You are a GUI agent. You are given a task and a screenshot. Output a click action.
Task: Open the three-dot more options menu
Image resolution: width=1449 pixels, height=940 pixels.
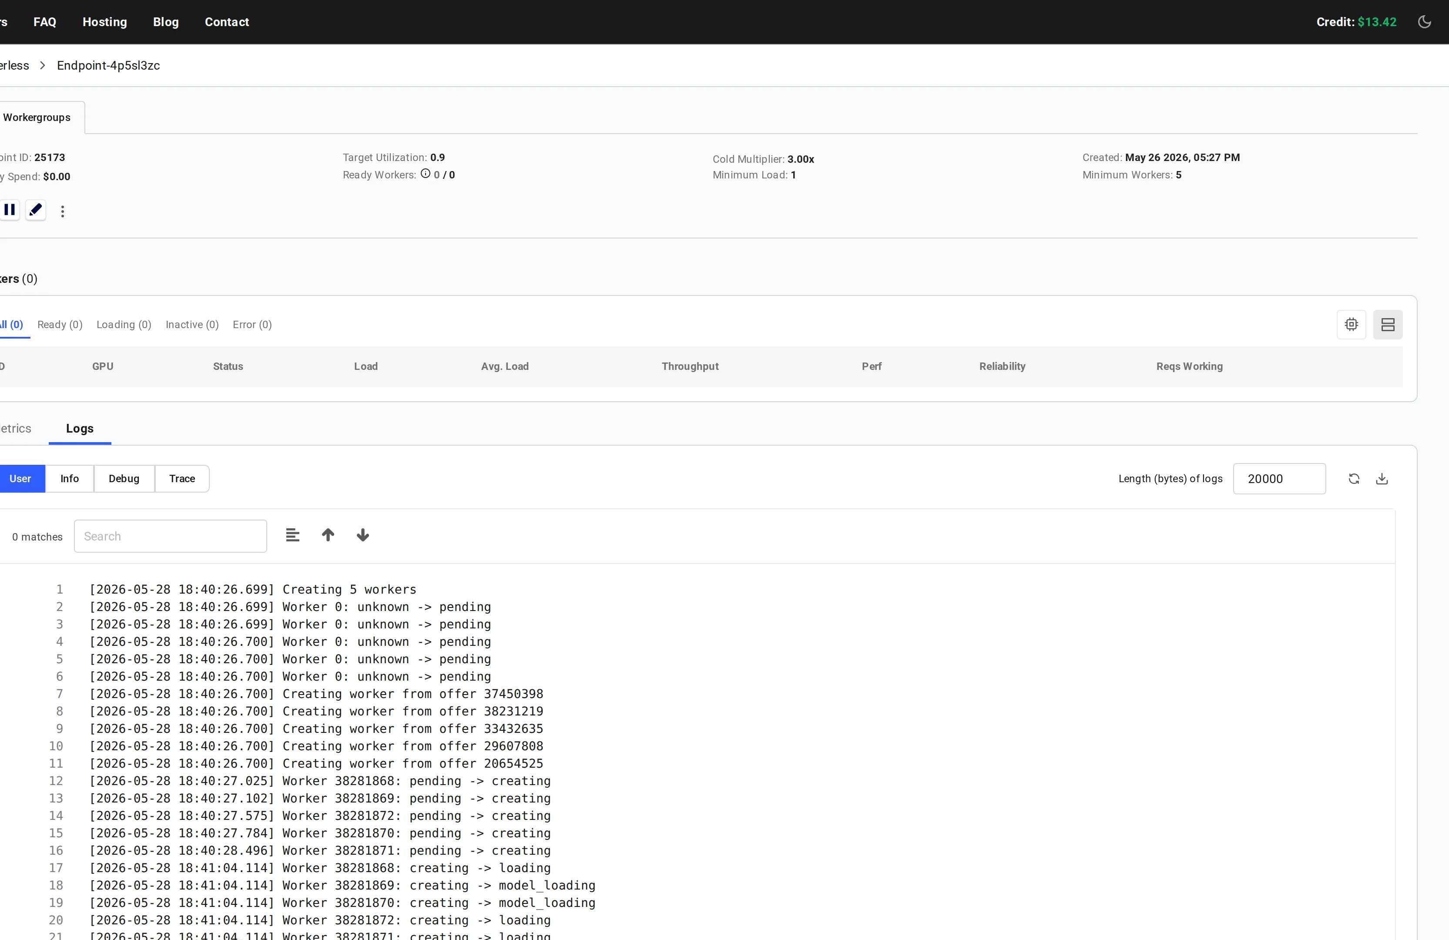[x=62, y=211]
